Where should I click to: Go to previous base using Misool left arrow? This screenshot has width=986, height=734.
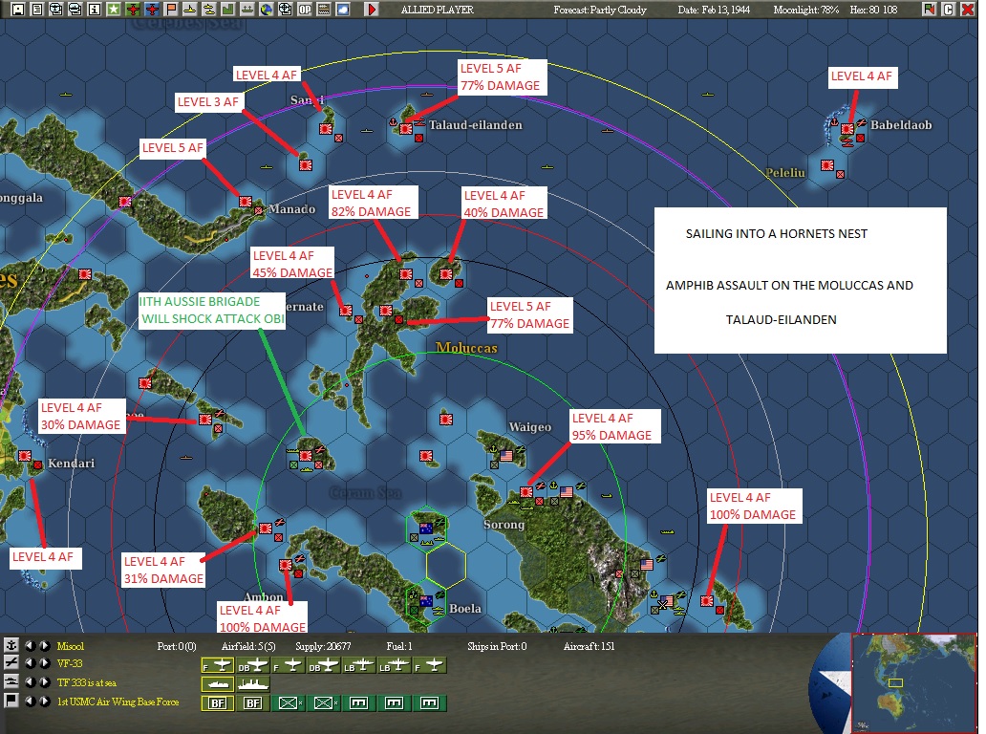pyautogui.click(x=30, y=645)
